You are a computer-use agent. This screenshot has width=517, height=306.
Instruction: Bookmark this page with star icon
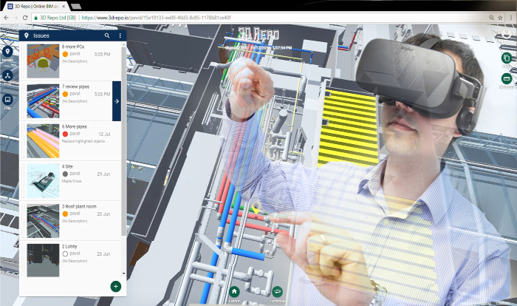pos(495,17)
